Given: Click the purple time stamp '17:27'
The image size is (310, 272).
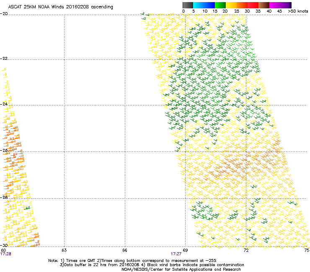Looking at the screenshot, I should pyautogui.click(x=176, y=254).
